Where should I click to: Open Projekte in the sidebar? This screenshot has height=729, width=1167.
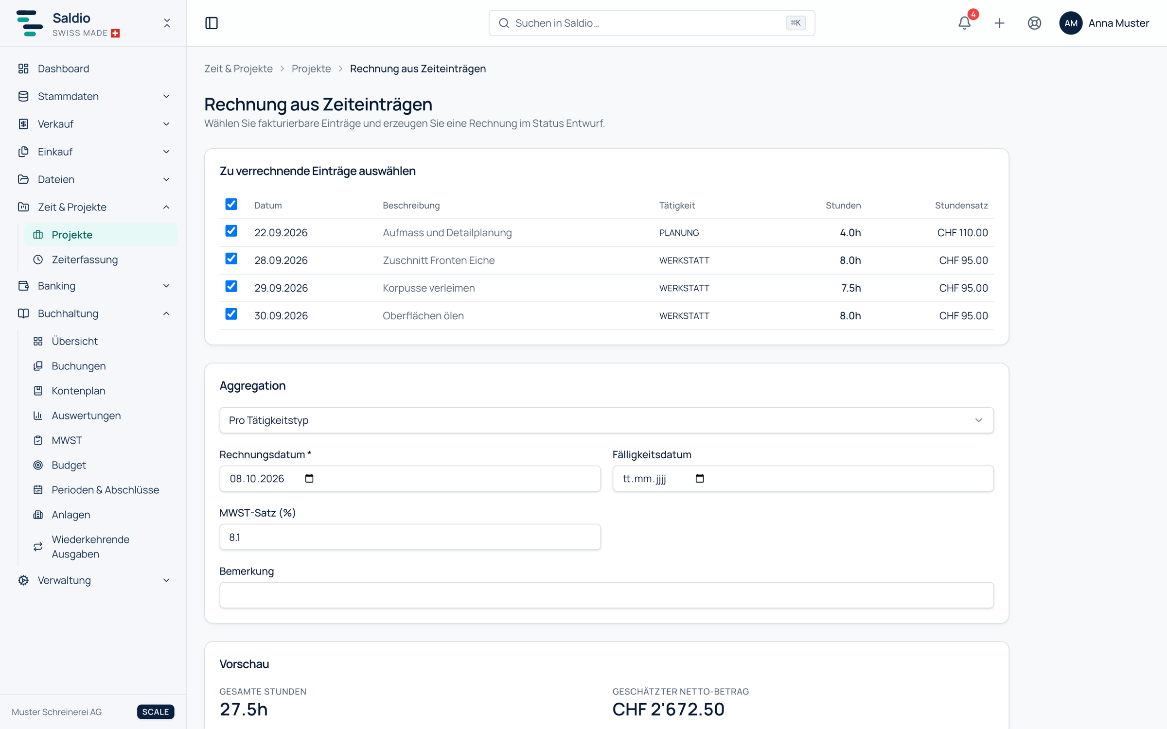[101, 235]
